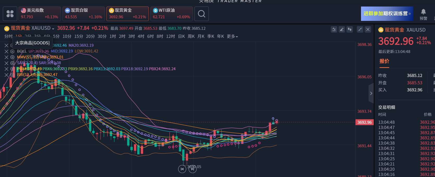Screen dimensions: 435x177
Task: Open the 更多 timeframe dropdown
Action: click(x=232, y=36)
